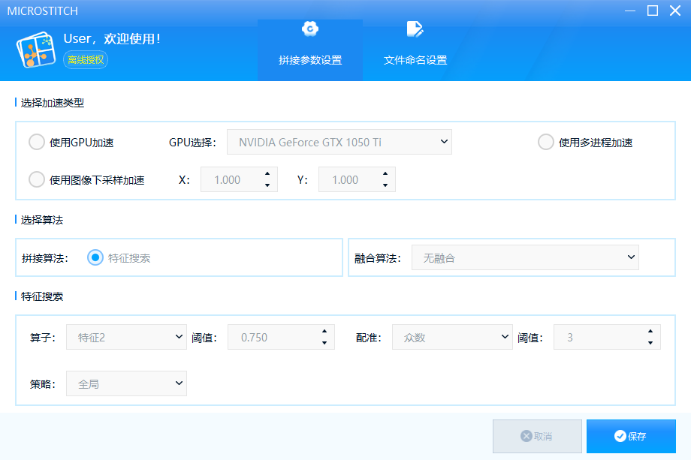Select the 特征搜索 stitching algorithm radio
691x460 pixels.
(x=95, y=257)
